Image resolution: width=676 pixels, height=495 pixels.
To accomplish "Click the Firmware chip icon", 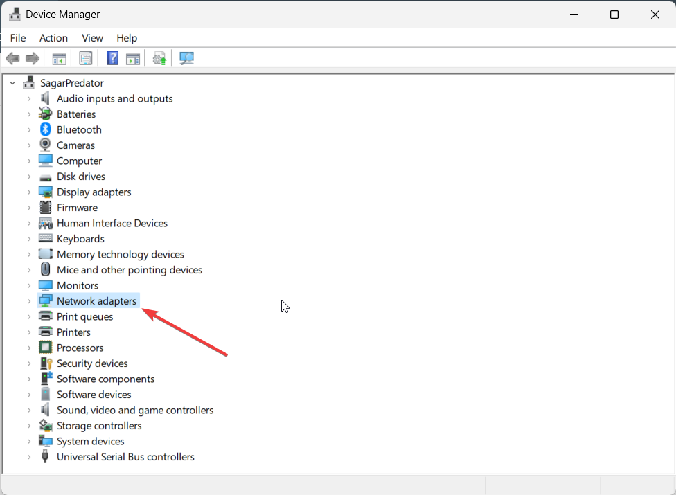I will click(x=45, y=207).
